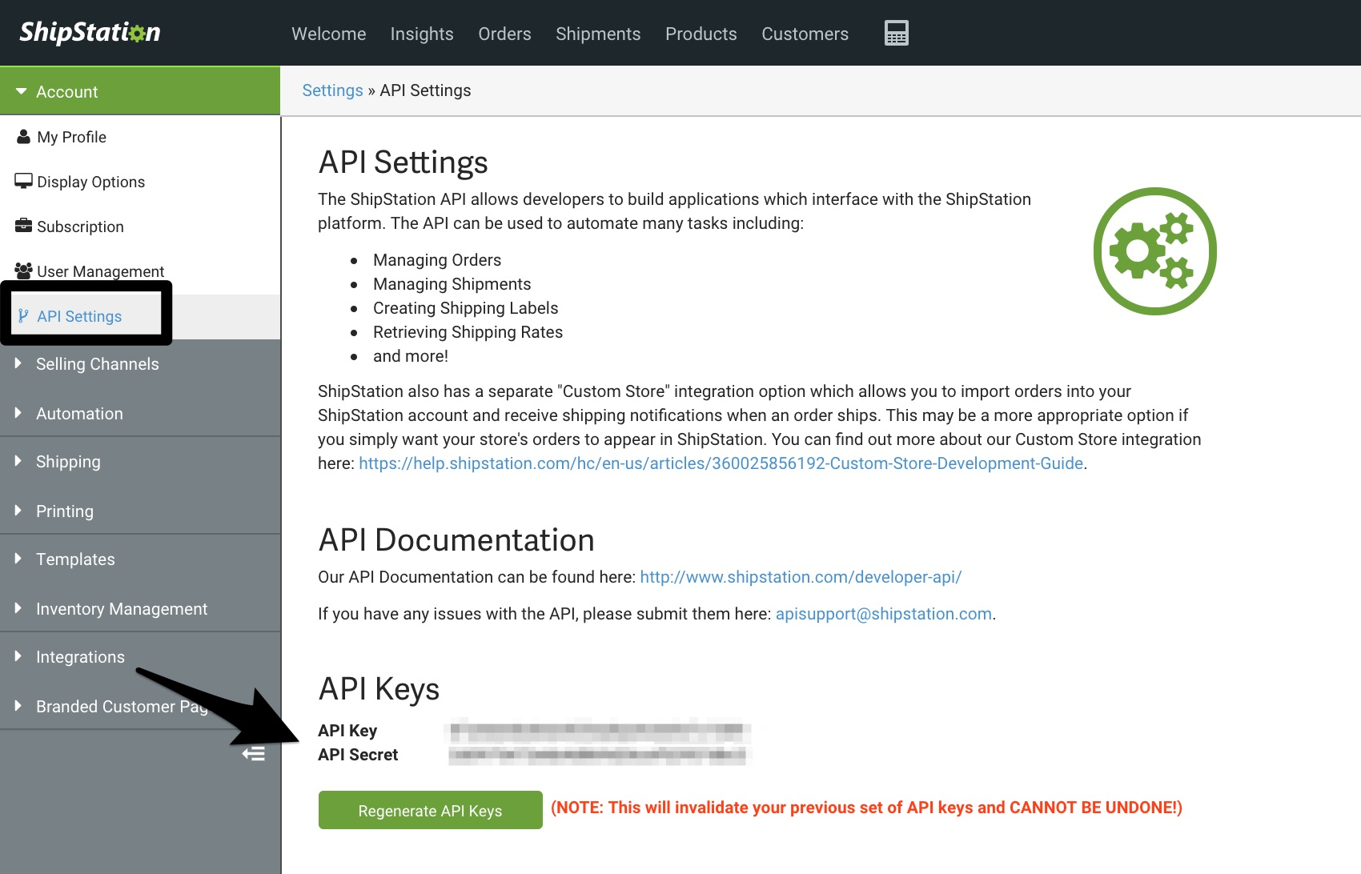Collapse the Account section arrow
The width and height of the screenshot is (1361, 874).
(22, 91)
